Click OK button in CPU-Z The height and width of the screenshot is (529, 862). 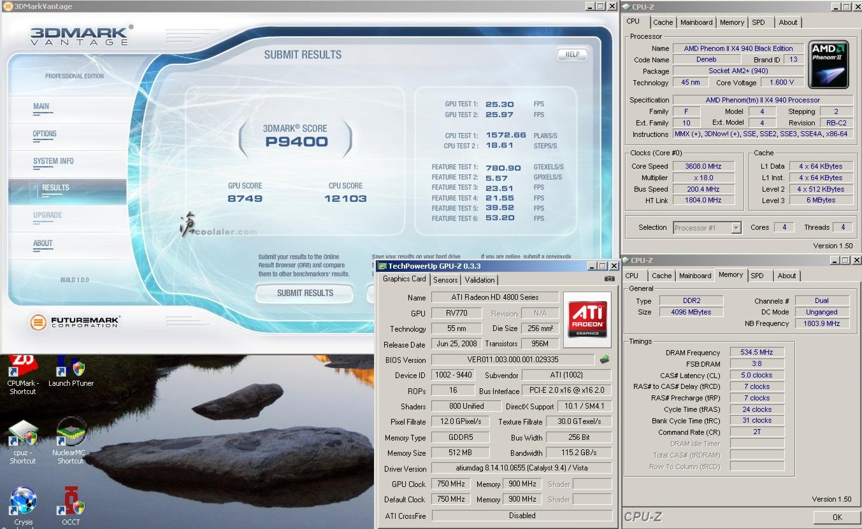click(837, 517)
